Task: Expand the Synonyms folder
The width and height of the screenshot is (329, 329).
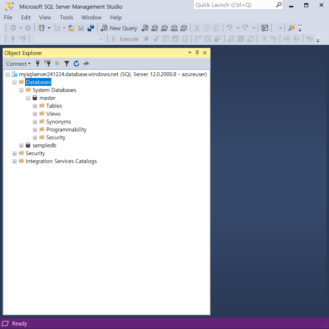Action: point(35,122)
